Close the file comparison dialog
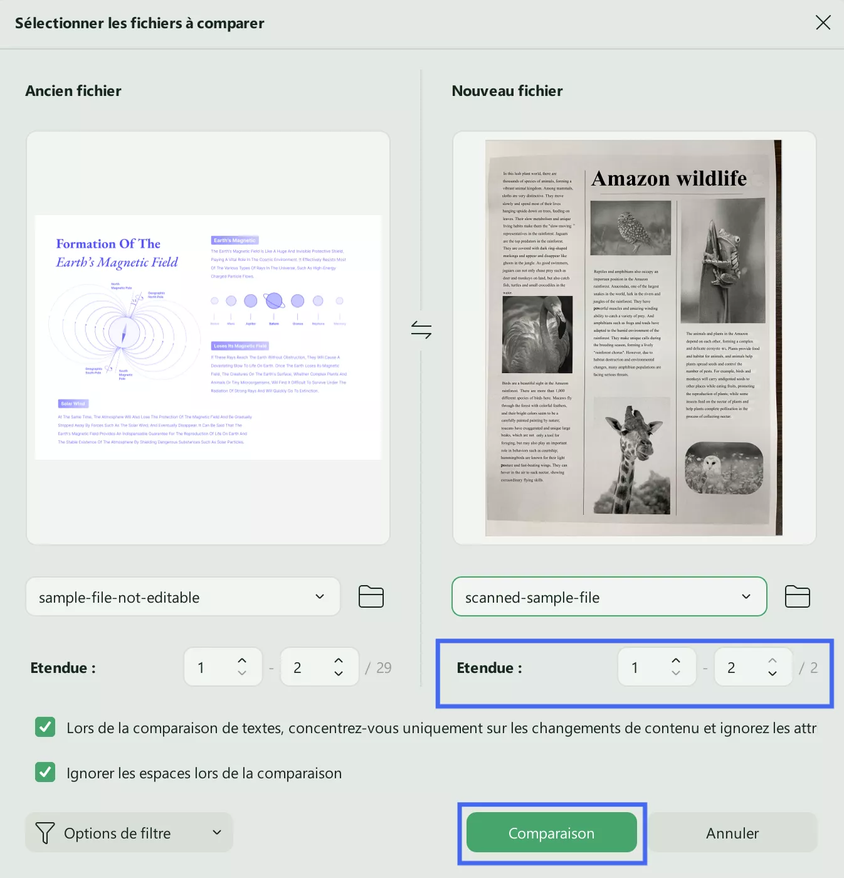The image size is (844, 878). pyautogui.click(x=823, y=23)
